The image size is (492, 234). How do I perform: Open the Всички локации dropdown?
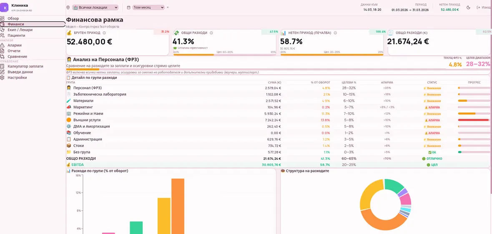[95, 7]
